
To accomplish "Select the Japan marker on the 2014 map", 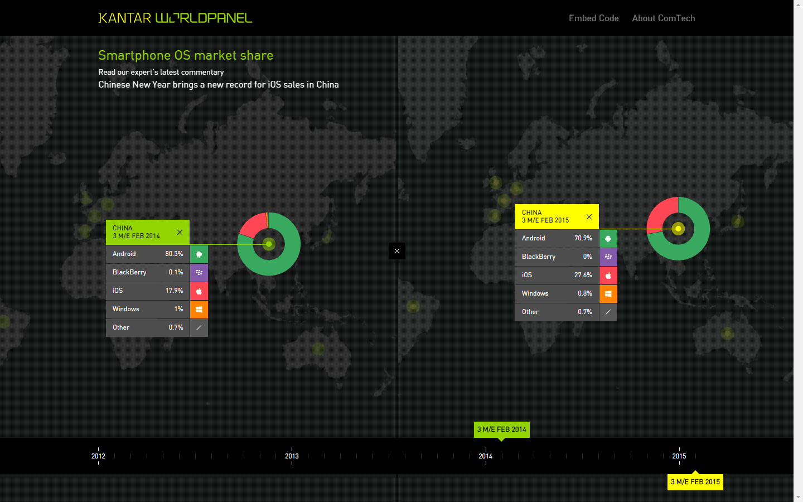I will (328, 236).
